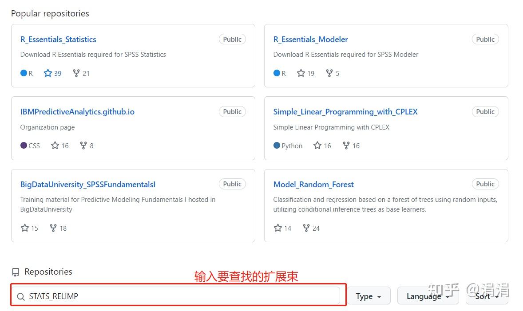This screenshot has width=523, height=311.
Task: Open R_Essentials_Statistics repository link
Action: click(x=58, y=39)
